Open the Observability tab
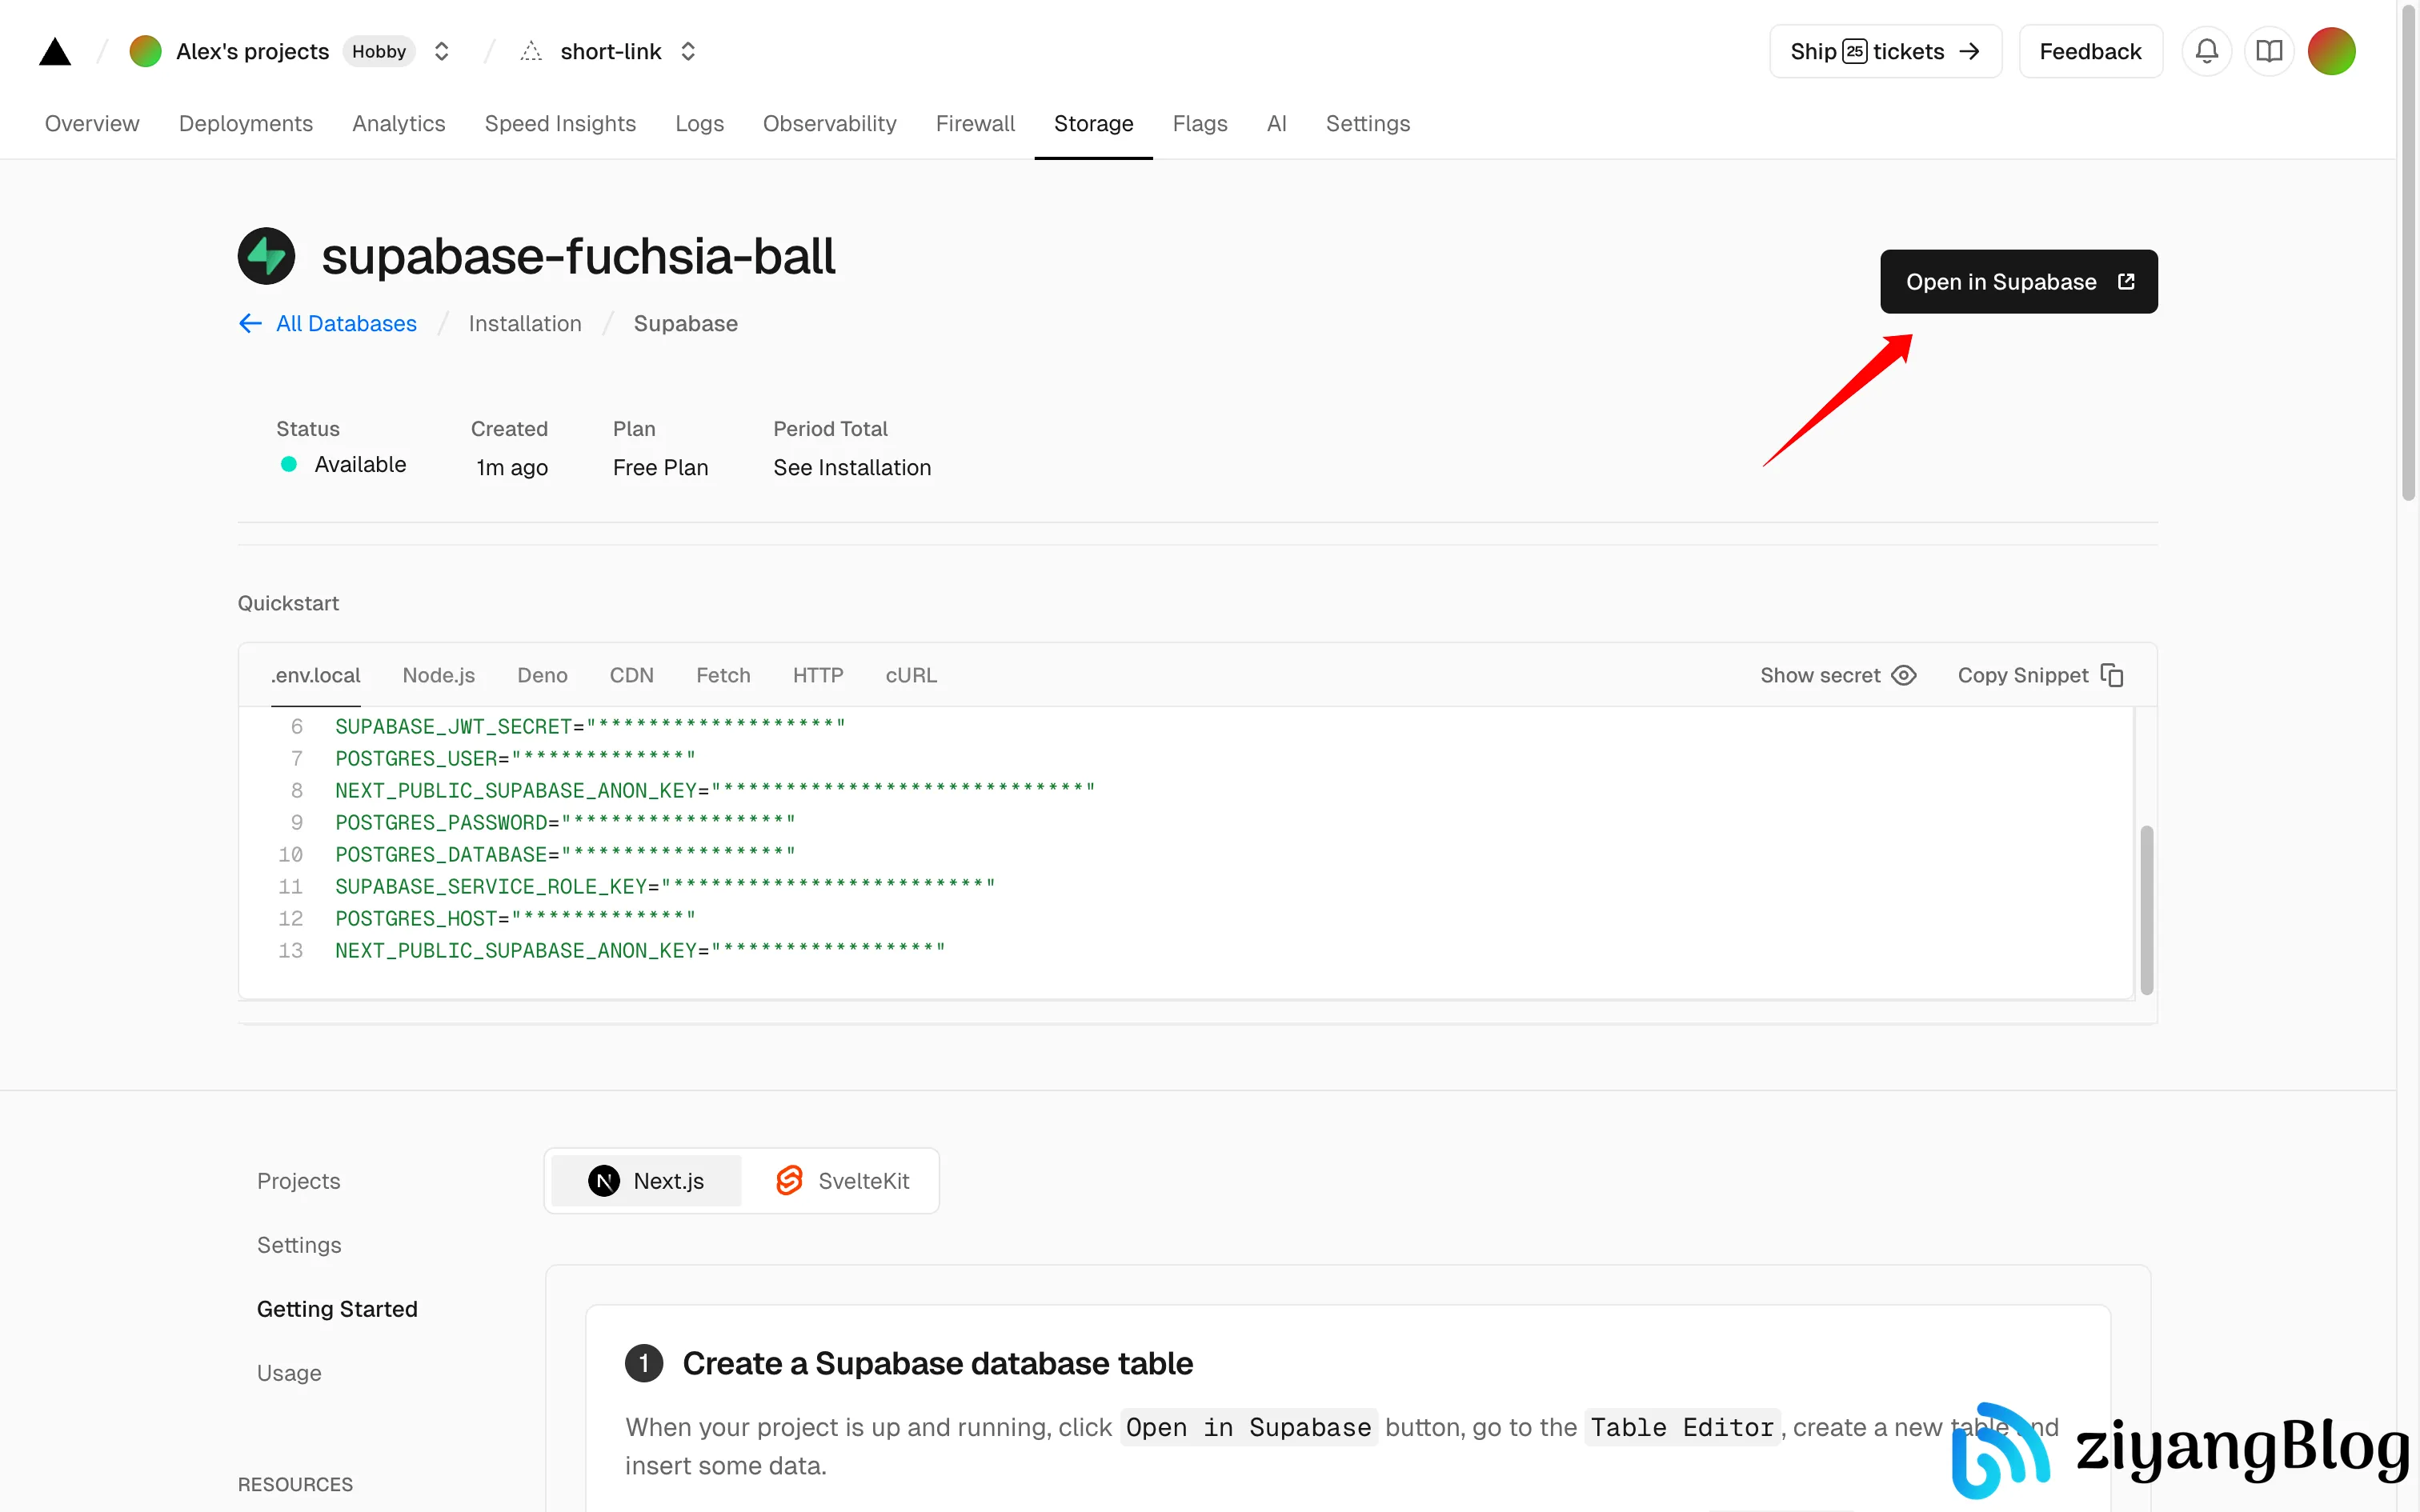Image resolution: width=2420 pixels, height=1512 pixels. pyautogui.click(x=830, y=124)
